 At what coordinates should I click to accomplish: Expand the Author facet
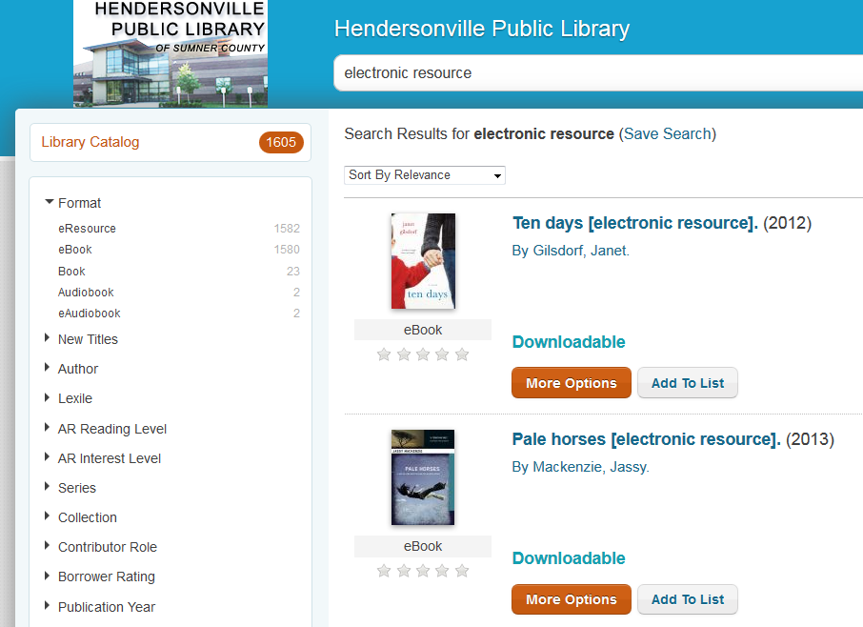pyautogui.click(x=77, y=369)
